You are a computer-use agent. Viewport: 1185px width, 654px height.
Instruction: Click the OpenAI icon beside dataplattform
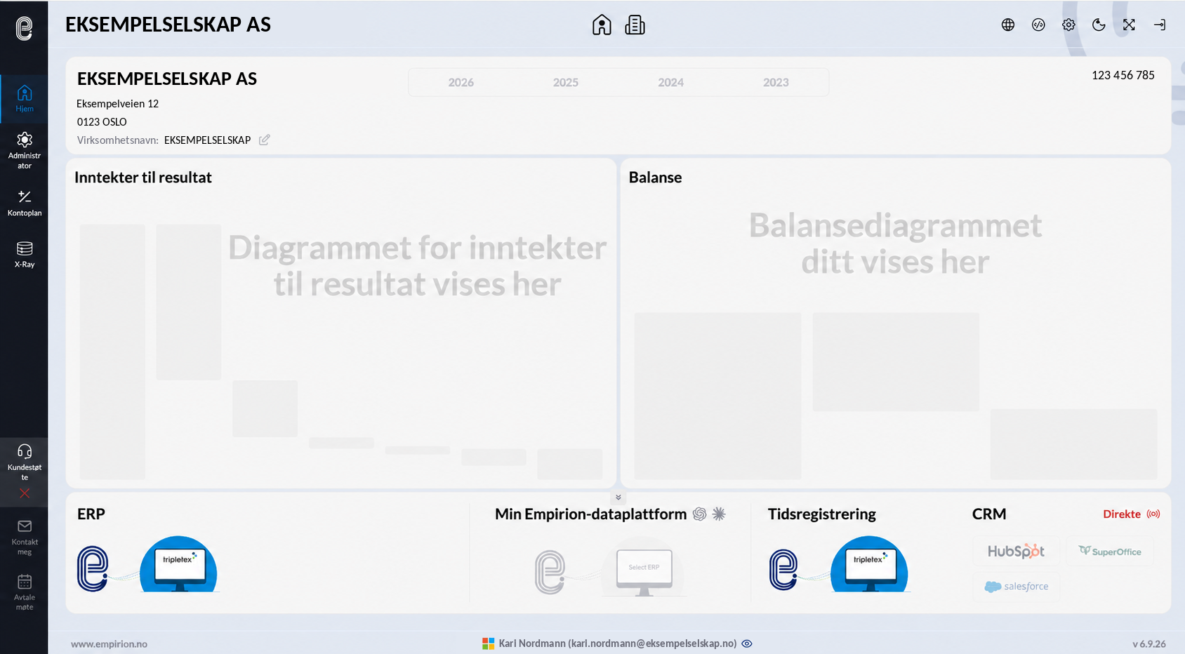699,514
